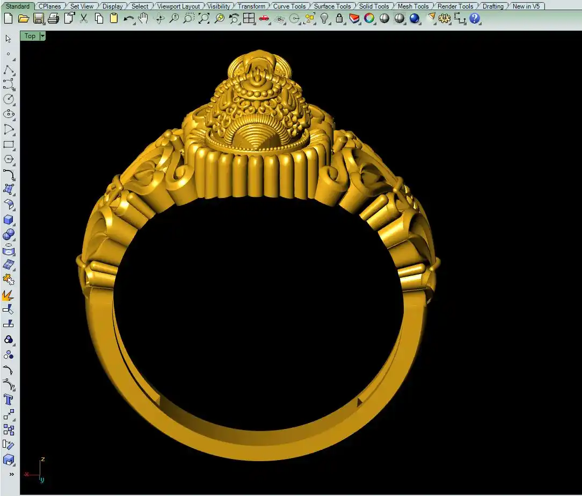The height and width of the screenshot is (496, 582).
Task: Open the color wheel material icon
Action: click(369, 19)
